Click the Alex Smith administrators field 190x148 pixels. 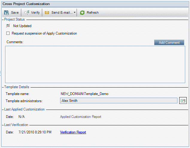[x=118, y=101]
